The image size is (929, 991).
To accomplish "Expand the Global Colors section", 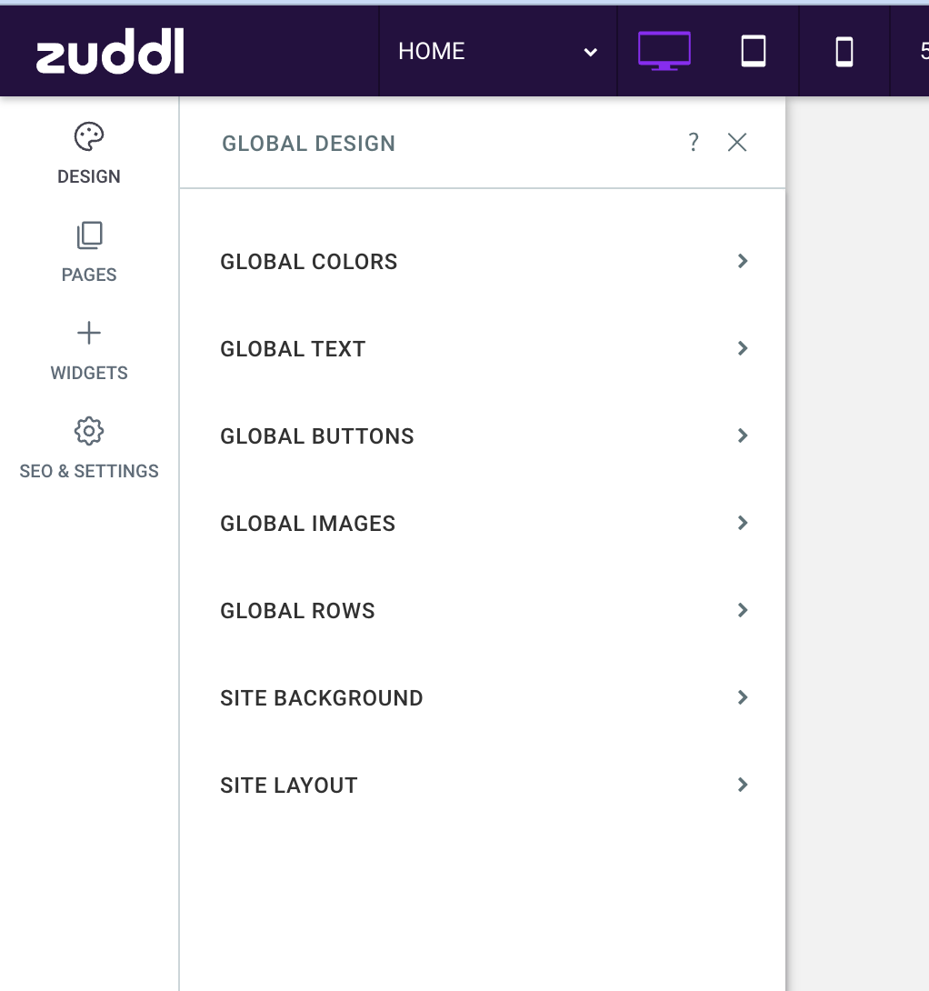I will click(x=482, y=261).
